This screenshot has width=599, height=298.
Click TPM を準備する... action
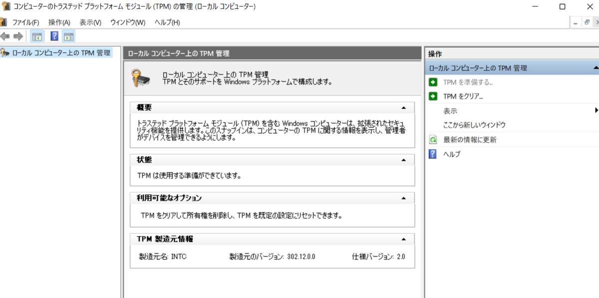pos(468,82)
